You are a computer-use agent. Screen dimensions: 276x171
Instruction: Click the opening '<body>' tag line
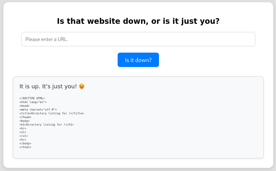coord(24,121)
